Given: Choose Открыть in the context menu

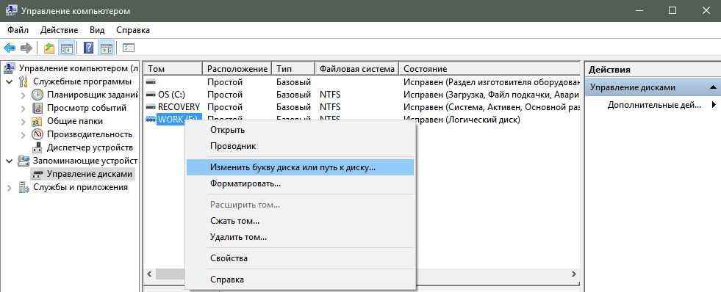Looking at the screenshot, I should tap(301, 130).
